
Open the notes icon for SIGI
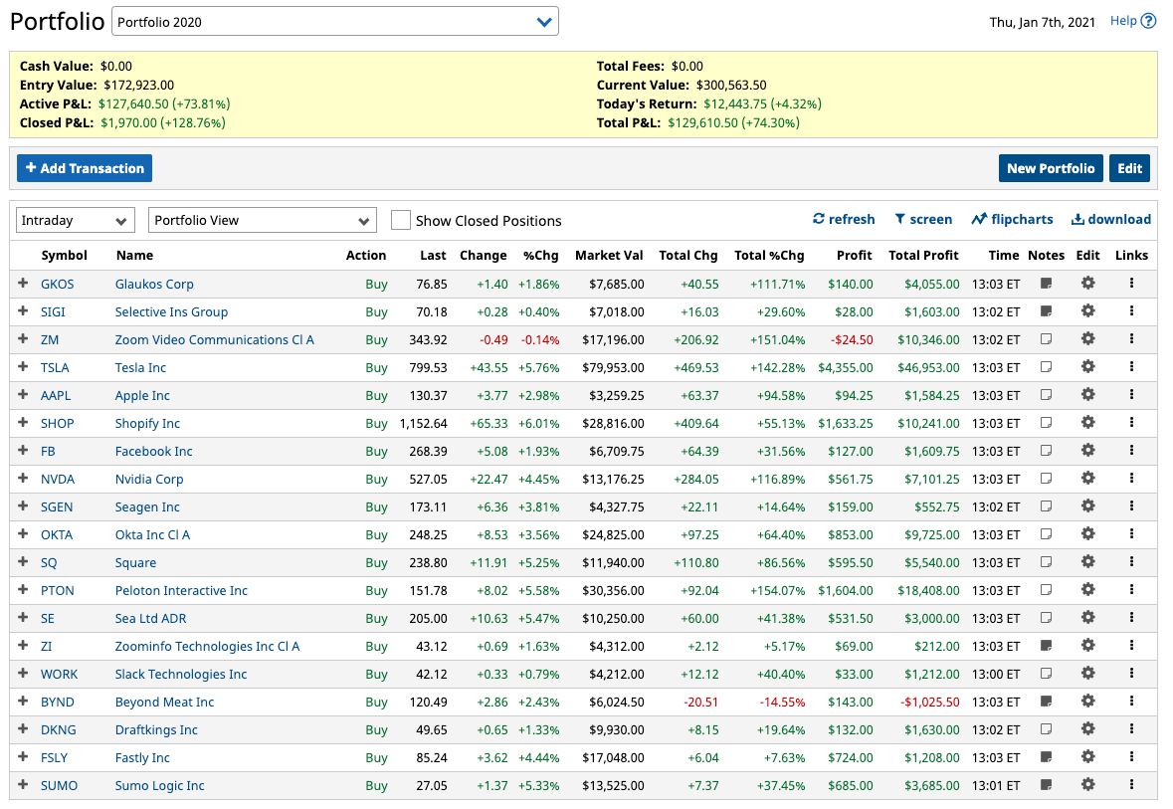[1046, 310]
